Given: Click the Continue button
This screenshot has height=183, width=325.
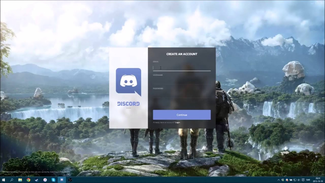Looking at the screenshot, I should 182,115.
